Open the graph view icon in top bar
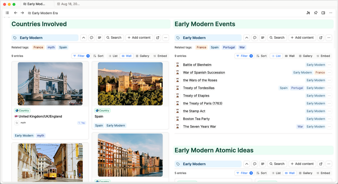The height and width of the screenshot is (184, 338). pos(308,13)
